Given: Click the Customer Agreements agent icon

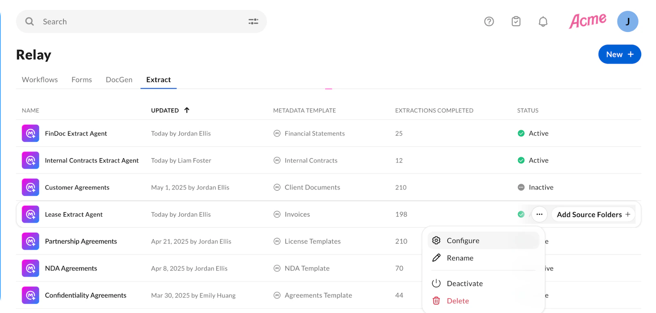Looking at the screenshot, I should click(30, 187).
